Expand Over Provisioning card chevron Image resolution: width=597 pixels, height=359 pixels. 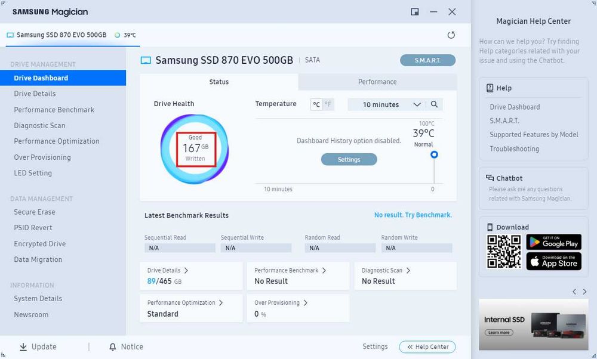click(305, 303)
